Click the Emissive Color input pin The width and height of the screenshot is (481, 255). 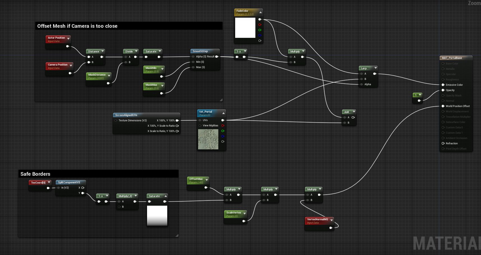tap(443, 85)
